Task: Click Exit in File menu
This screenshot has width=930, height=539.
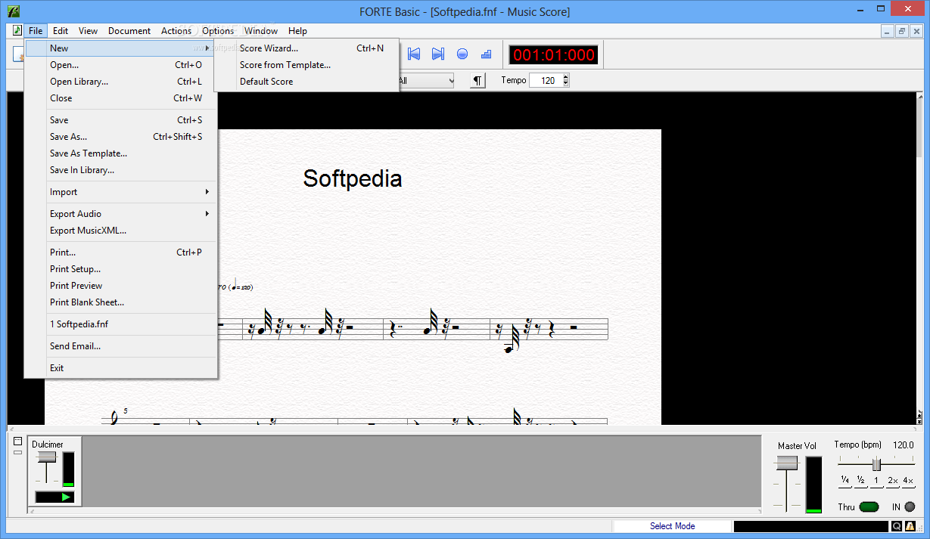Action: pyautogui.click(x=121, y=368)
